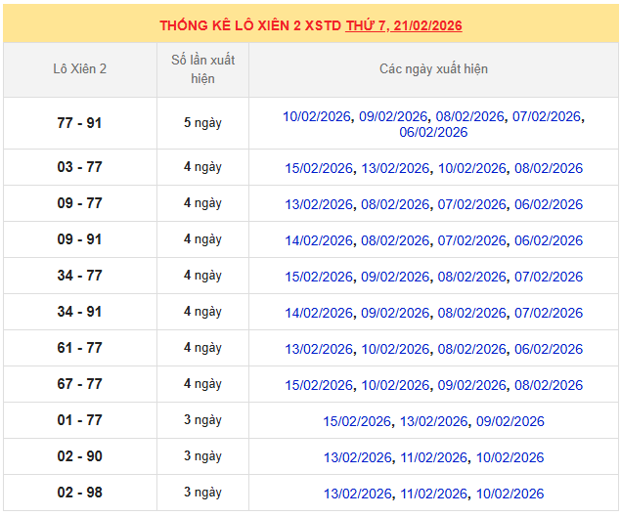This screenshot has width=621, height=516.
Task: Select the 77 - 91 pair cell
Action: (79, 123)
